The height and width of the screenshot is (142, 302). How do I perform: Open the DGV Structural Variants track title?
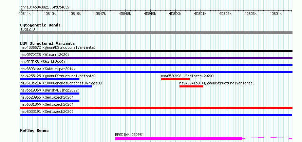[x=48, y=43]
